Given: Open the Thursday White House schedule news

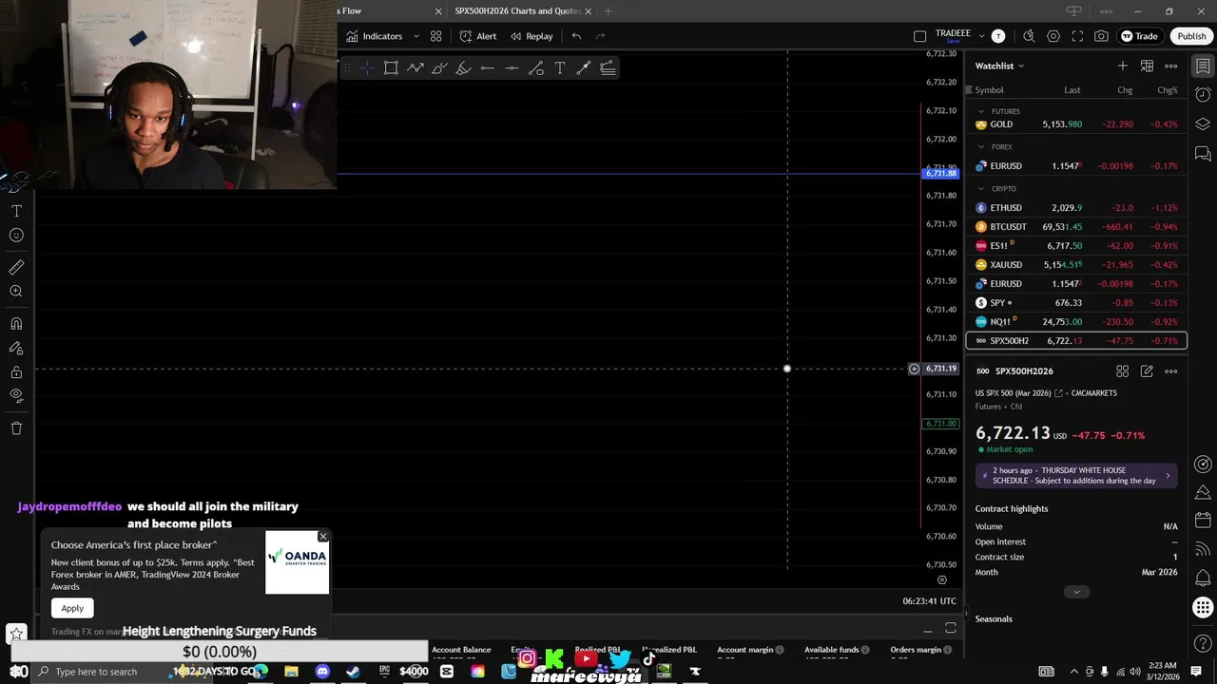Looking at the screenshot, I should coord(1076,476).
